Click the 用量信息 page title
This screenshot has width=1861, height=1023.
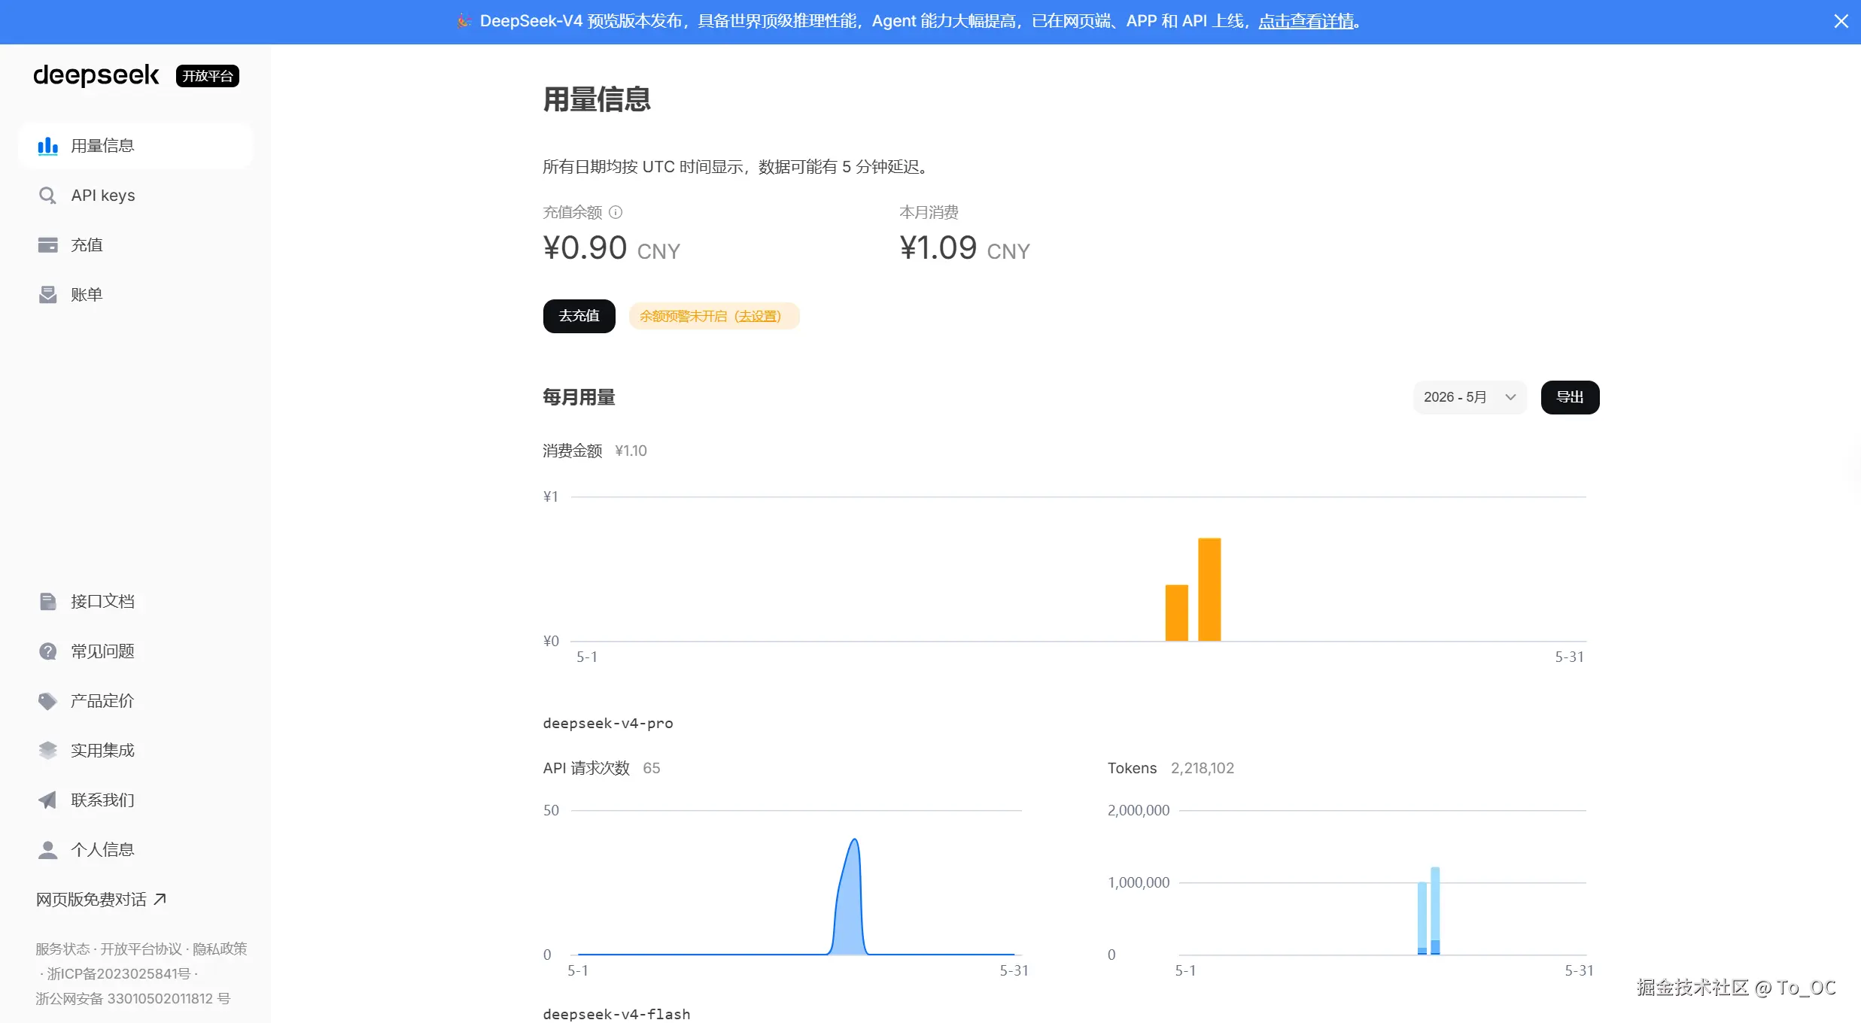click(597, 99)
